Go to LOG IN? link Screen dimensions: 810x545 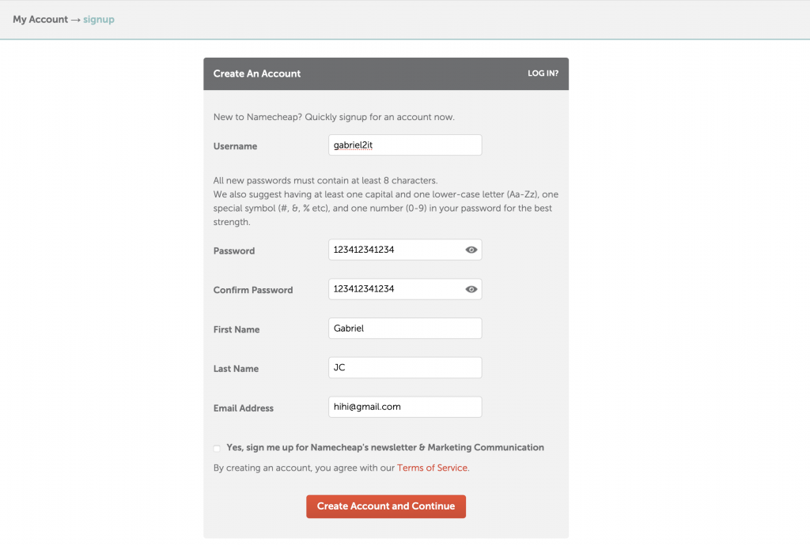(543, 73)
